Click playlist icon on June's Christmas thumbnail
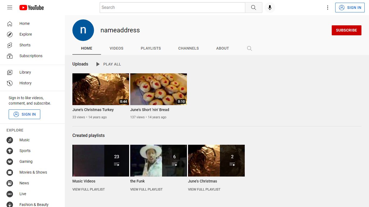369x207 pixels. [x=232, y=164]
